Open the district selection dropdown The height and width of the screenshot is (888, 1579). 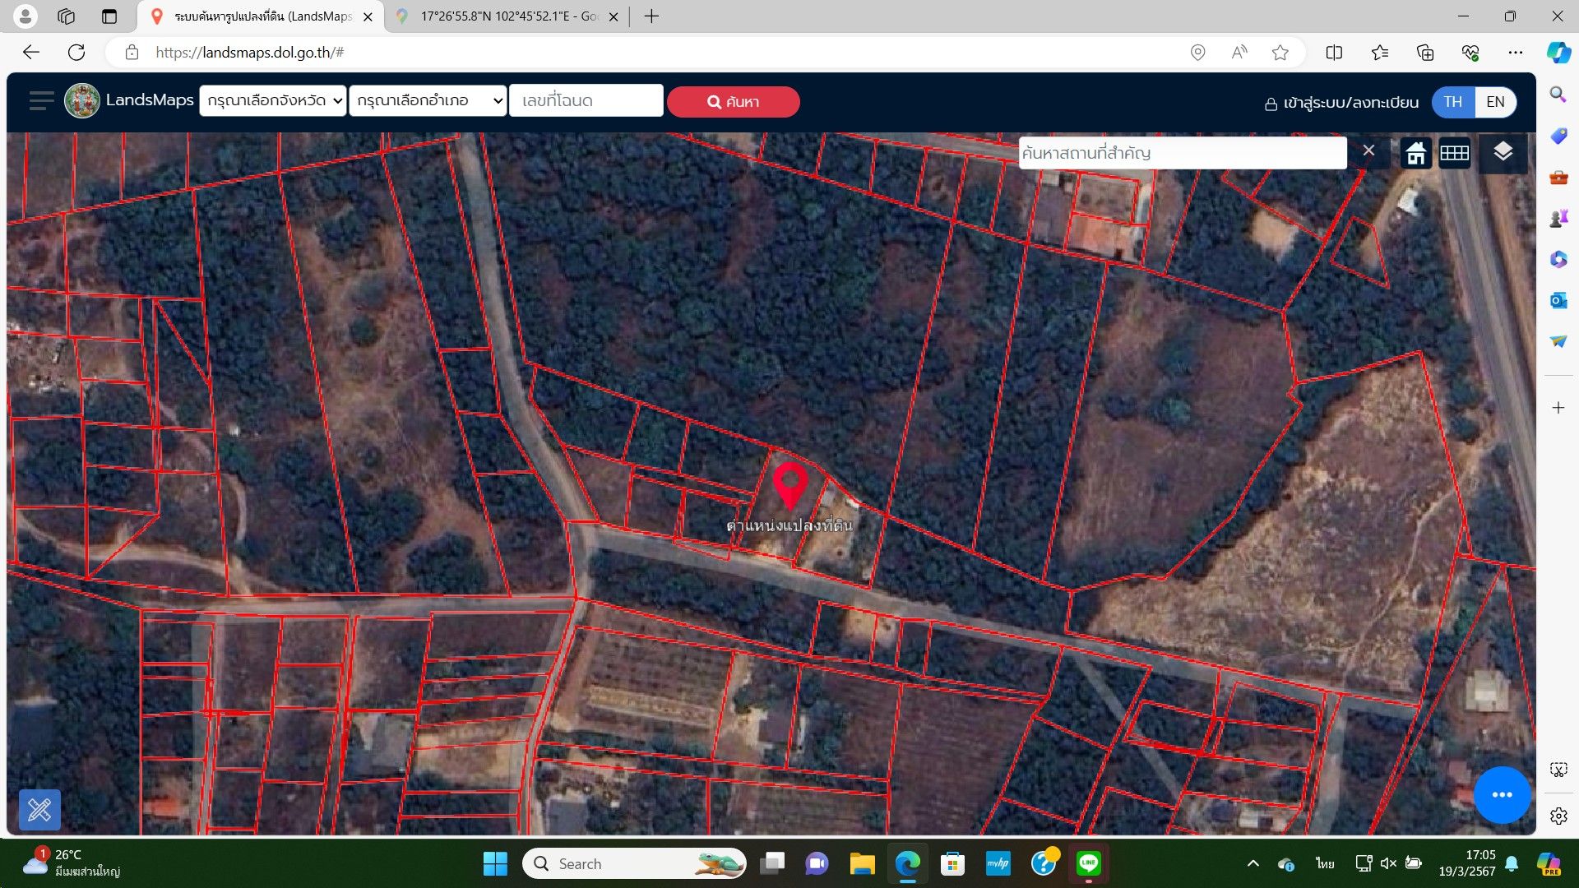click(428, 101)
